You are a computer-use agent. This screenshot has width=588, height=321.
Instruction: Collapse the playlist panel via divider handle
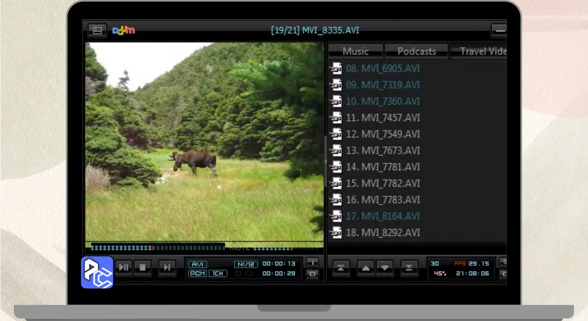click(x=326, y=160)
